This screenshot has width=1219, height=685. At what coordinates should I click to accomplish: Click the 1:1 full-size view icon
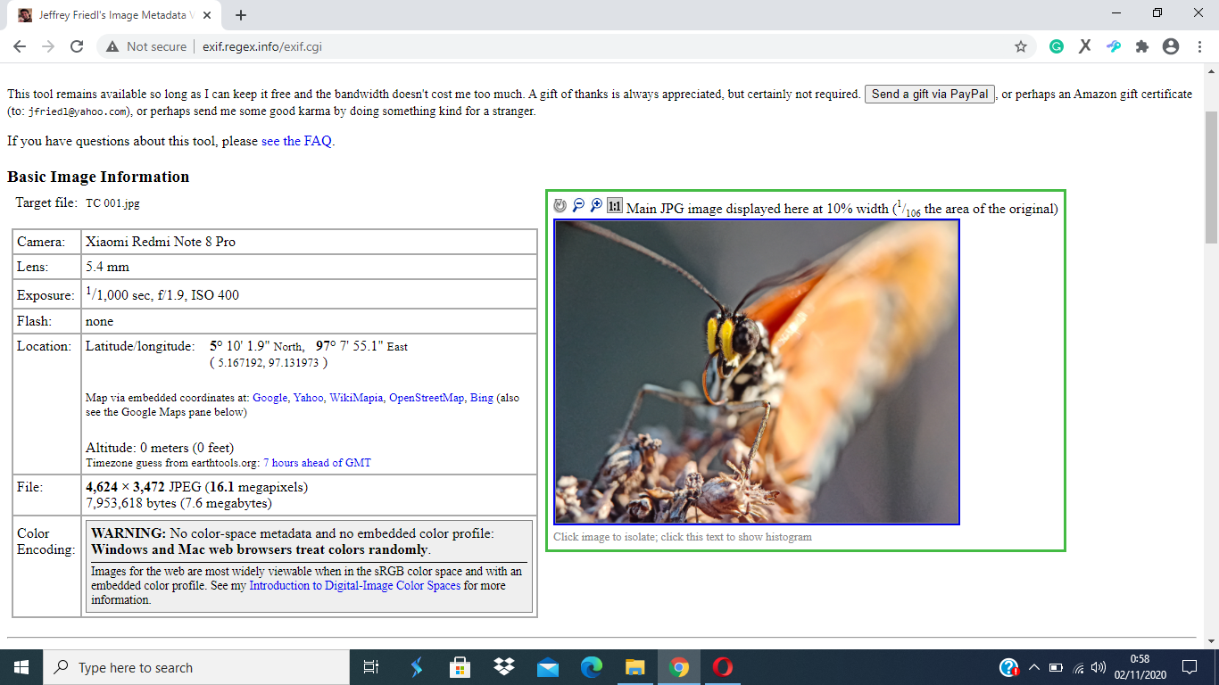615,206
